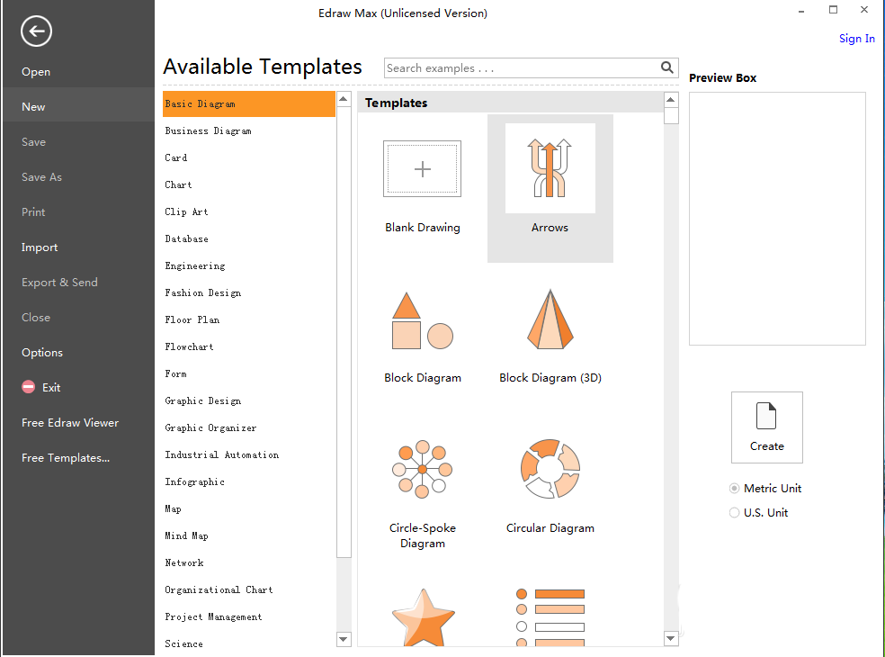Choose the Block Diagram (3D) pyramid icon
This screenshot has width=885, height=657.
[x=550, y=319]
